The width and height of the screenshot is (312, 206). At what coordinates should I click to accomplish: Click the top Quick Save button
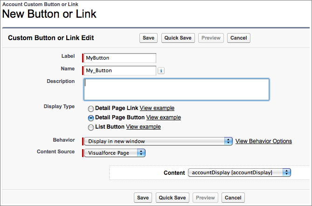pyautogui.click(x=178, y=38)
